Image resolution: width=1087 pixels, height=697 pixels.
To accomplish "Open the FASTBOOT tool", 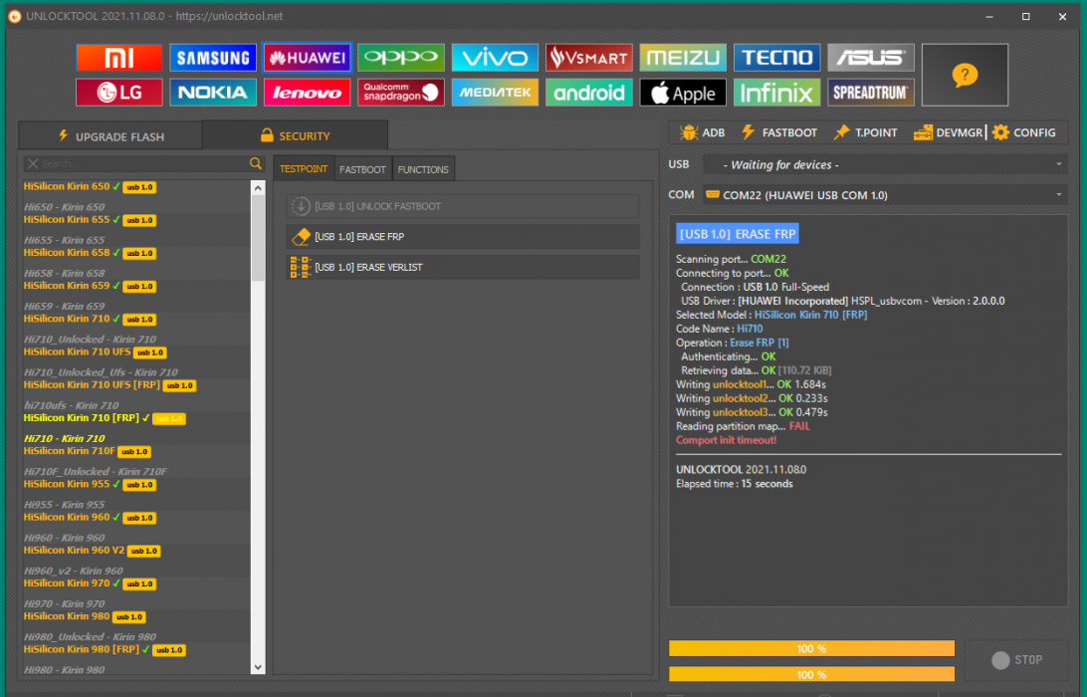I will pos(779,132).
